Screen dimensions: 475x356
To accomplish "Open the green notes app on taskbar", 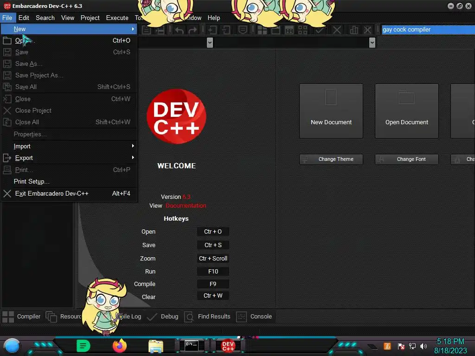I will click(x=83, y=346).
